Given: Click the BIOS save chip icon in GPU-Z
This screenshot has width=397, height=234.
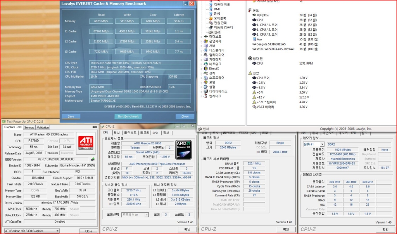Looking at the screenshot, I should [93, 159].
